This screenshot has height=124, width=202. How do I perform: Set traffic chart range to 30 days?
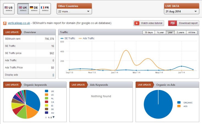tap(149, 32)
